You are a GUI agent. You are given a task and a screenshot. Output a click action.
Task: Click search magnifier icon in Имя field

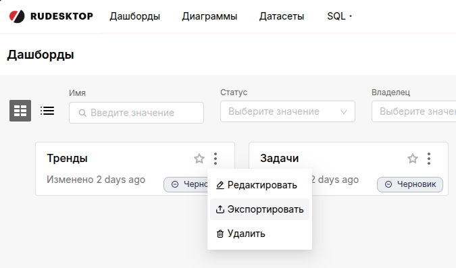[x=82, y=113]
